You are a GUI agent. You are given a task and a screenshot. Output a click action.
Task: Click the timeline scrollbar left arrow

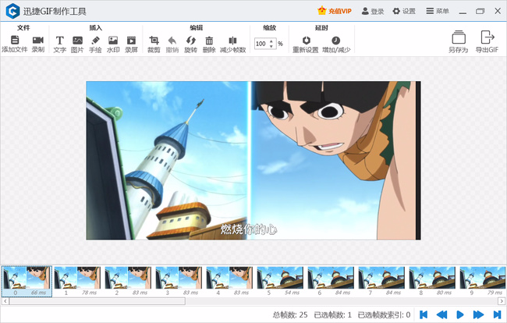pyautogui.click(x=5, y=301)
